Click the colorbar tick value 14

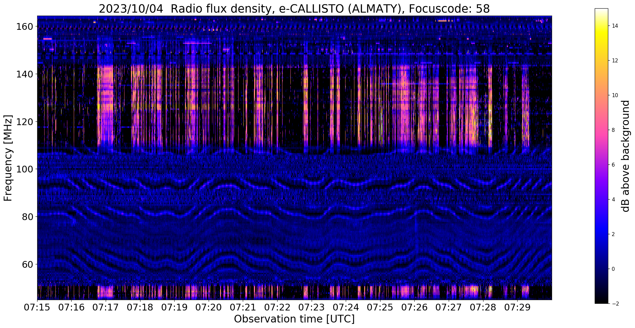[x=615, y=26]
